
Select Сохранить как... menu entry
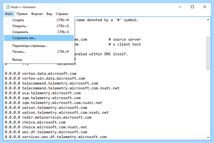(x=39, y=38)
